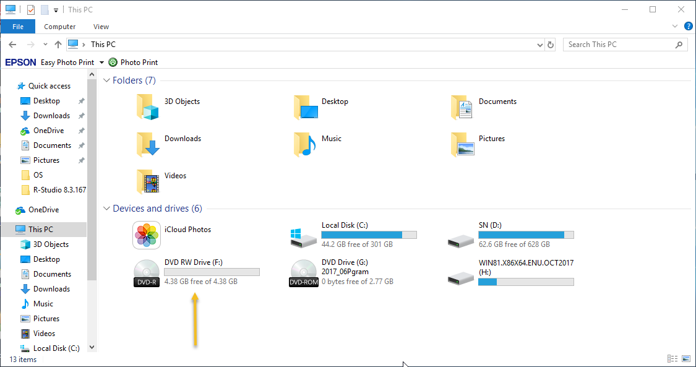Click the SN (D:) capacity bar
The image size is (696, 367).
pos(526,235)
